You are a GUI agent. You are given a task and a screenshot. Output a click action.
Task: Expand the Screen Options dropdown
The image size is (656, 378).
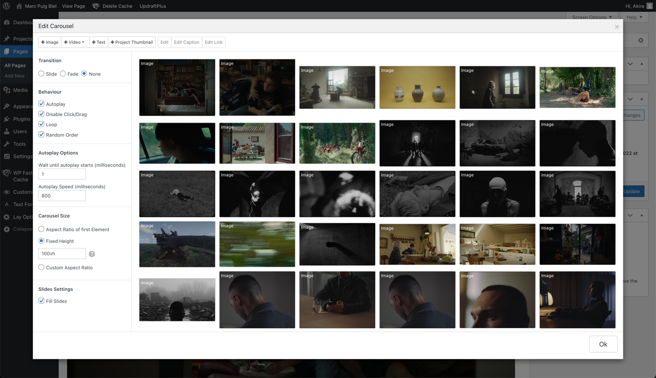click(x=592, y=17)
